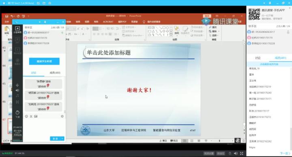The height and width of the screenshot is (157, 292).
Task: Switch to 讨论 tab in floating panel
Action: [x=34, y=73]
